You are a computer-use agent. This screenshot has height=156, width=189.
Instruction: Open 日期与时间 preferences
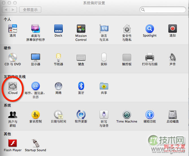pos(58,115)
